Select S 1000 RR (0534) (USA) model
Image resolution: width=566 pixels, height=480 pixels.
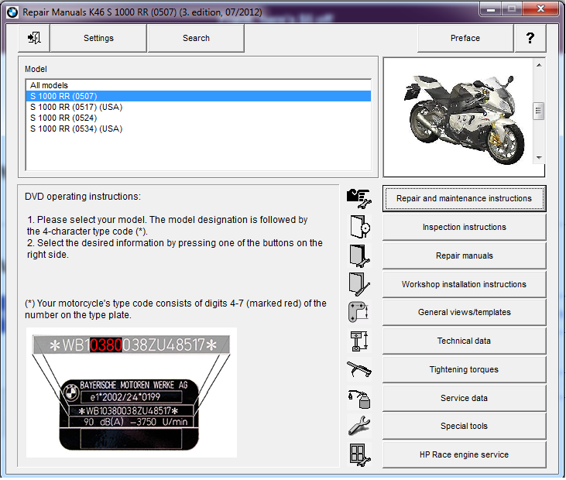coord(198,129)
